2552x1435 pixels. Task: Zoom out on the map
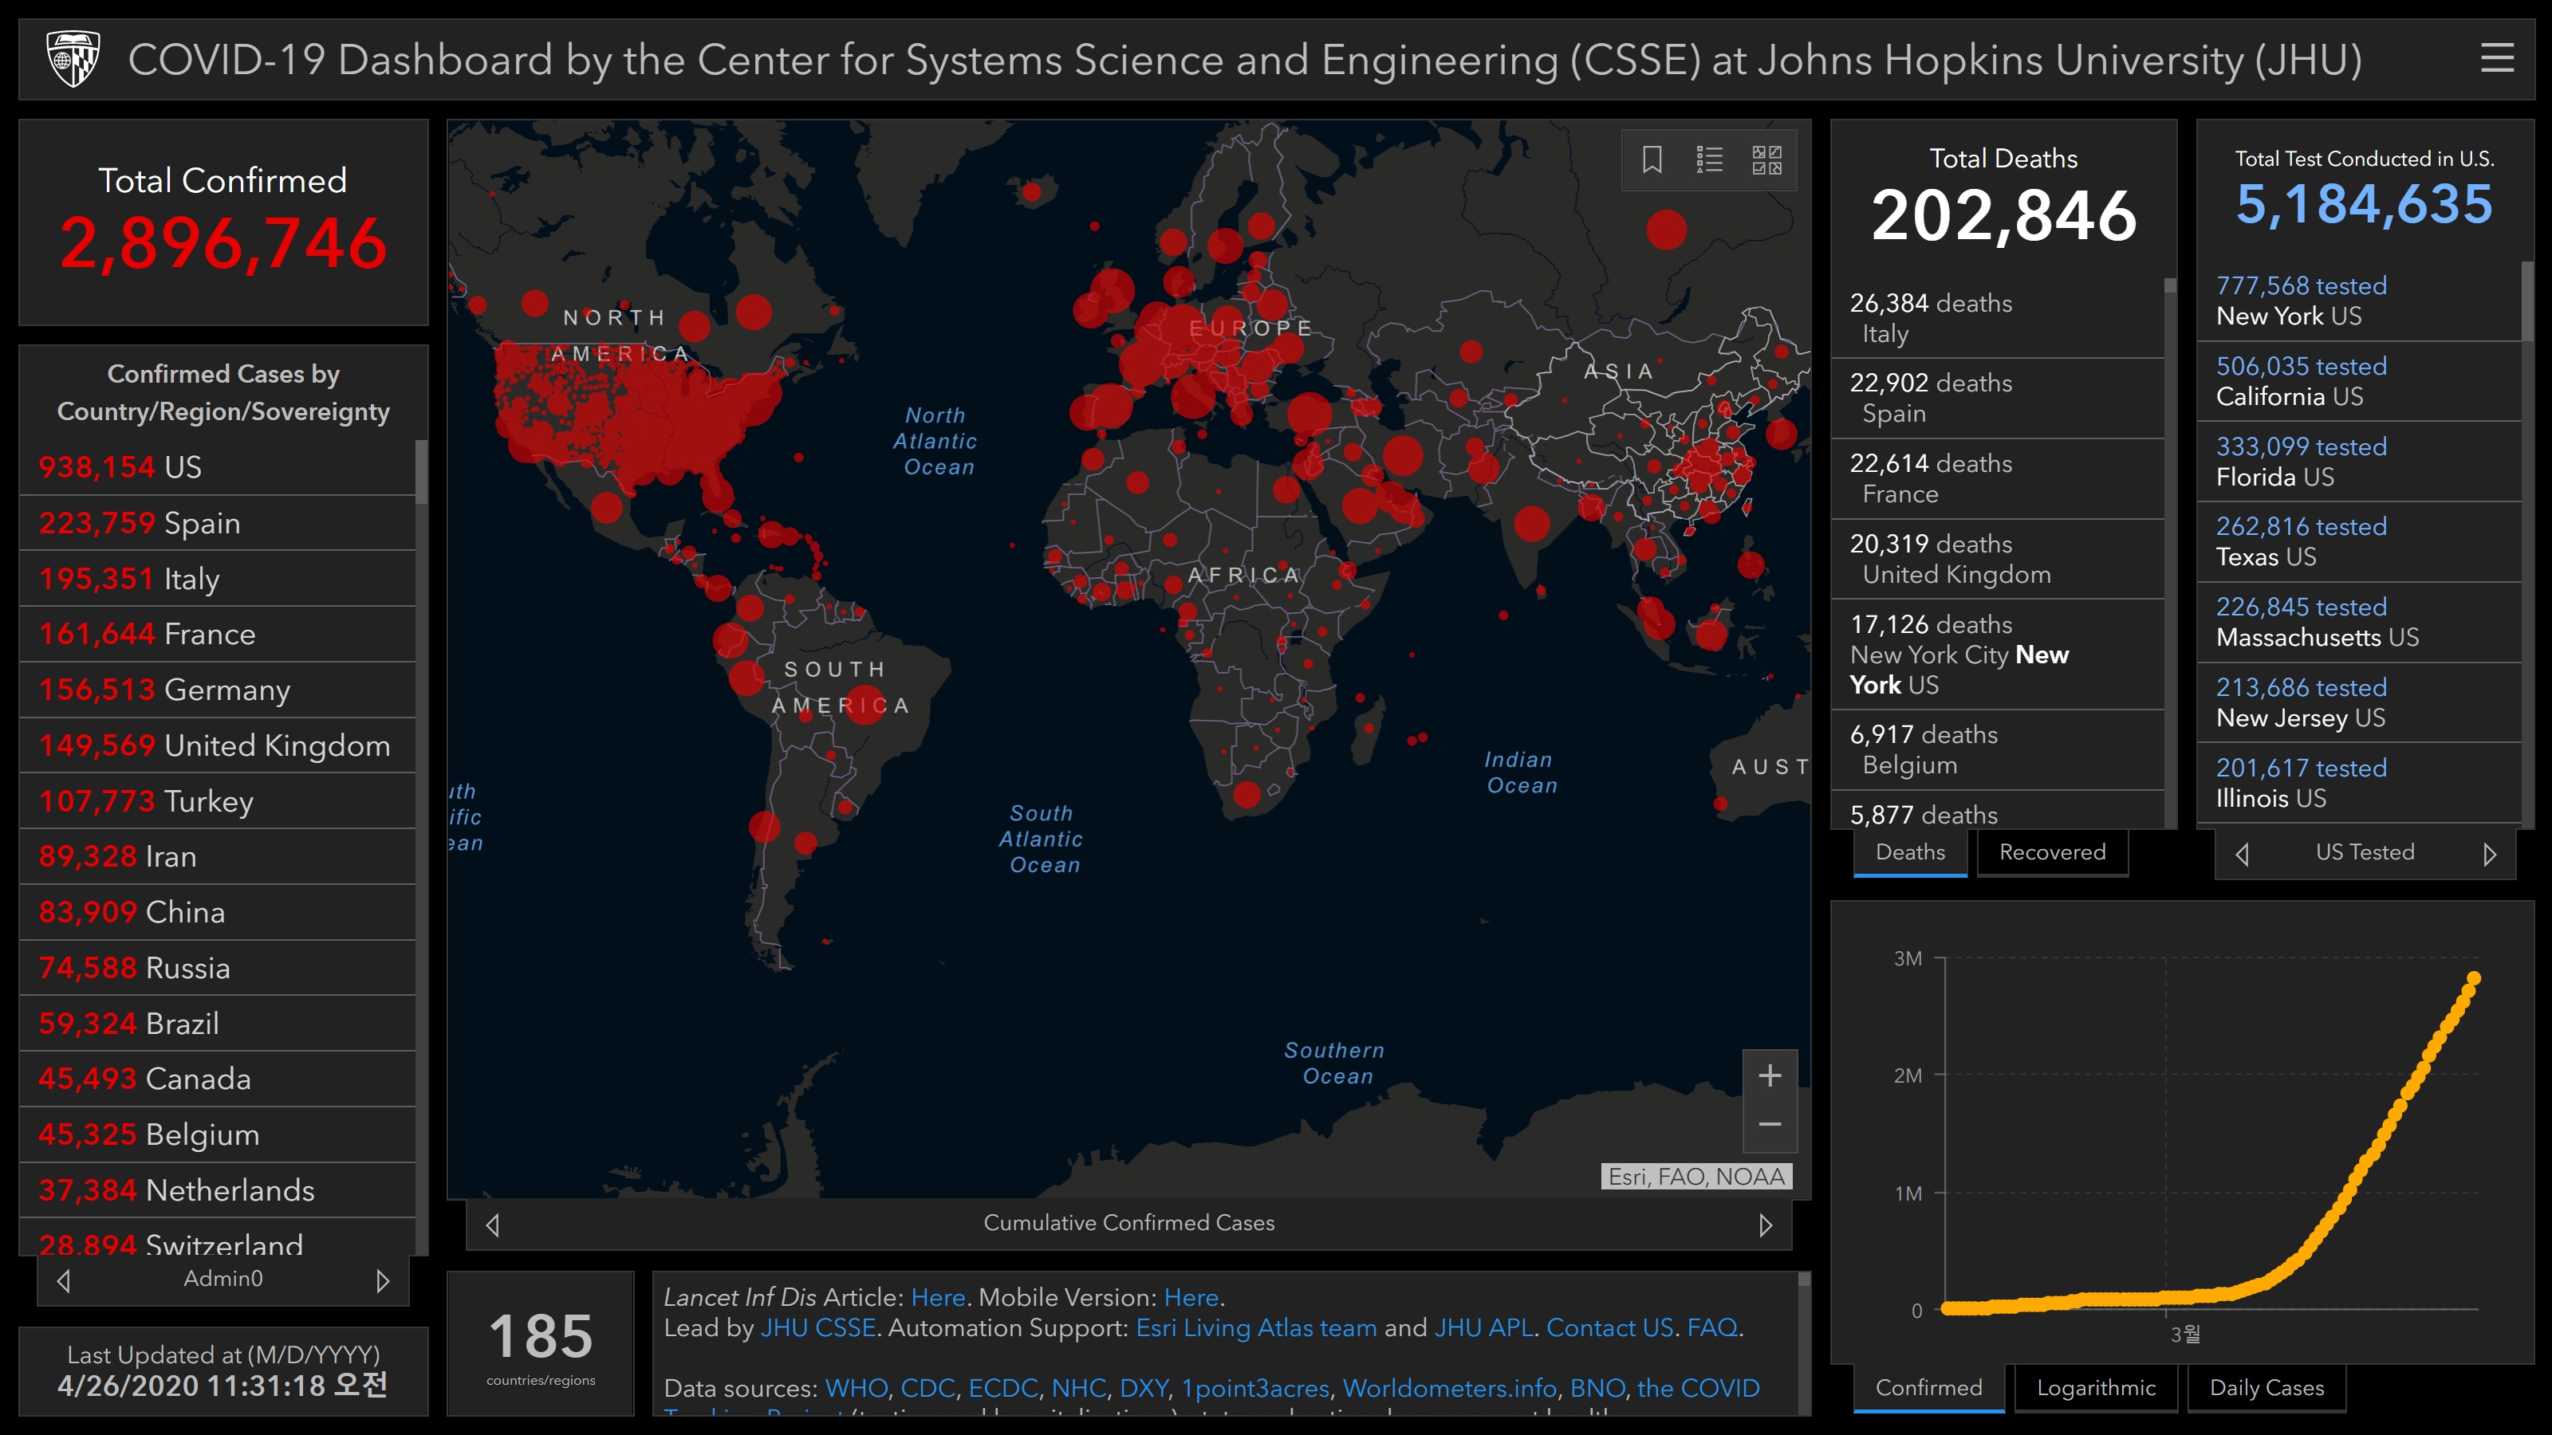point(1770,1125)
